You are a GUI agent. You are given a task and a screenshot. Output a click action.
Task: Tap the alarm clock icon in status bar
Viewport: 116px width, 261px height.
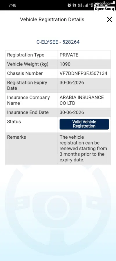[x=69, y=5]
